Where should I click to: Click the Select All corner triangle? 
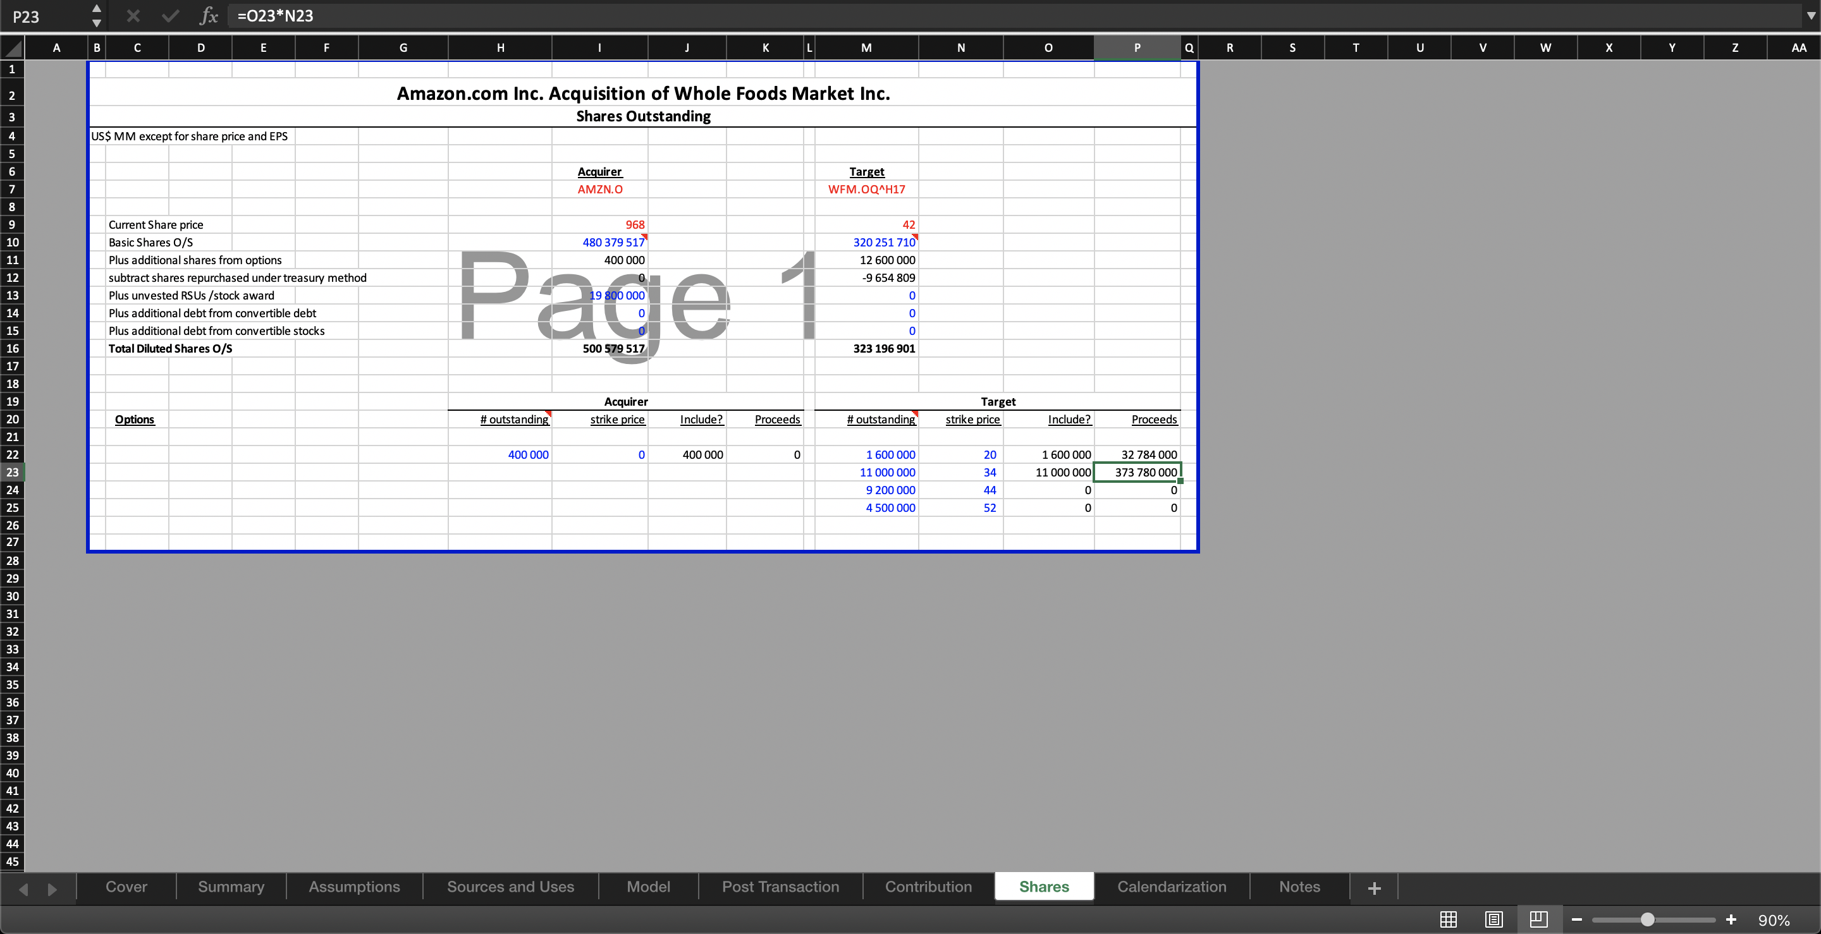13,48
